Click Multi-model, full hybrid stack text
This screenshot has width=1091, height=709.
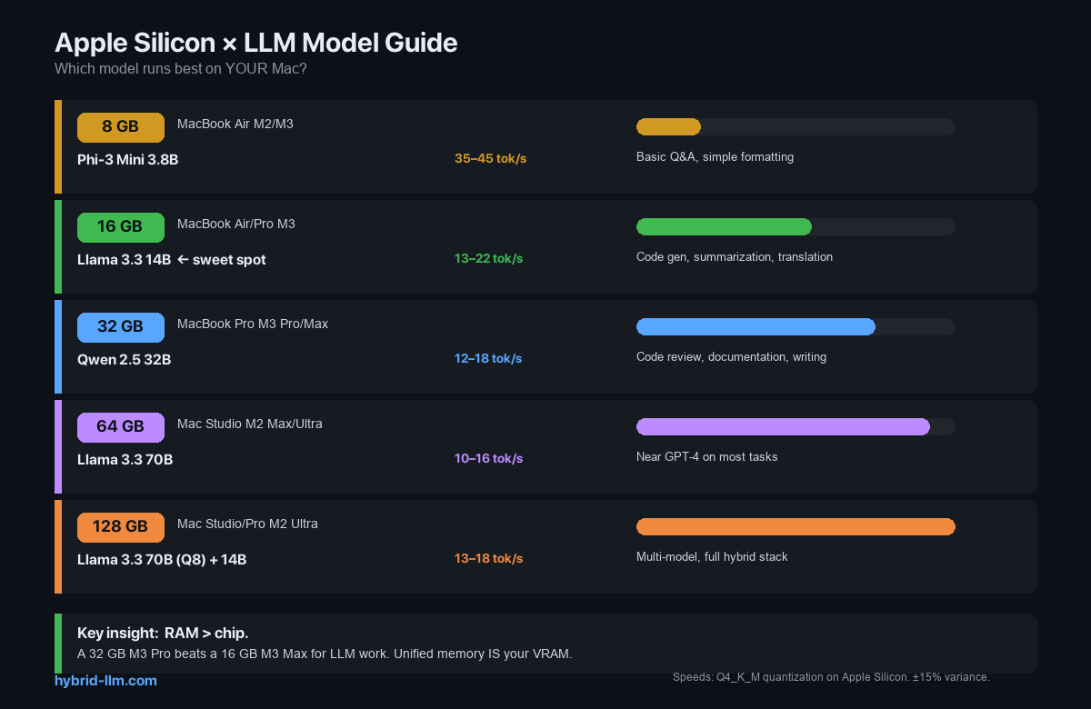(712, 557)
